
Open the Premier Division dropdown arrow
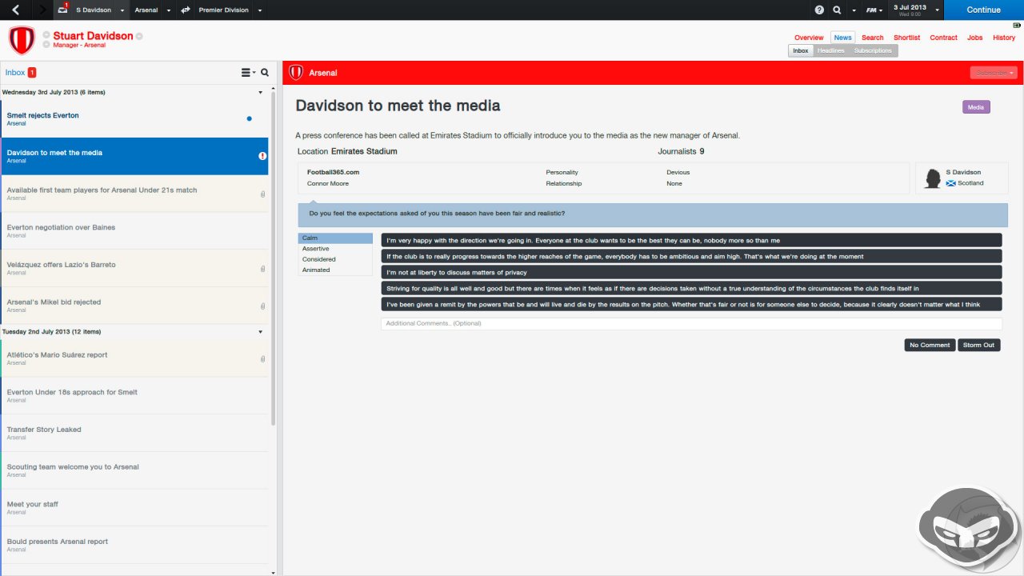[x=260, y=10]
